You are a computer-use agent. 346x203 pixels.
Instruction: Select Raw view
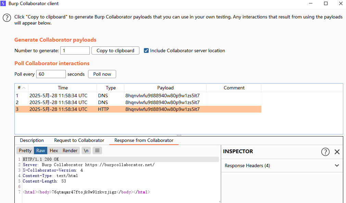click(x=41, y=150)
